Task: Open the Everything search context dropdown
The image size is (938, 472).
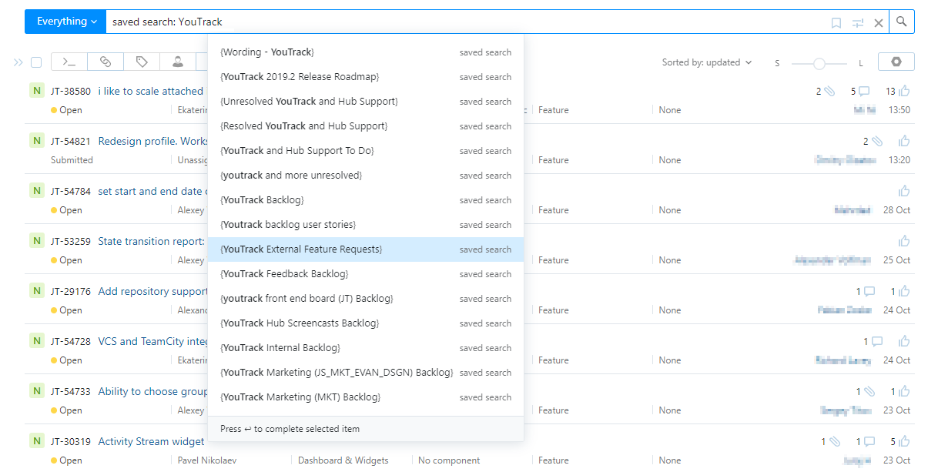Action: tap(65, 22)
